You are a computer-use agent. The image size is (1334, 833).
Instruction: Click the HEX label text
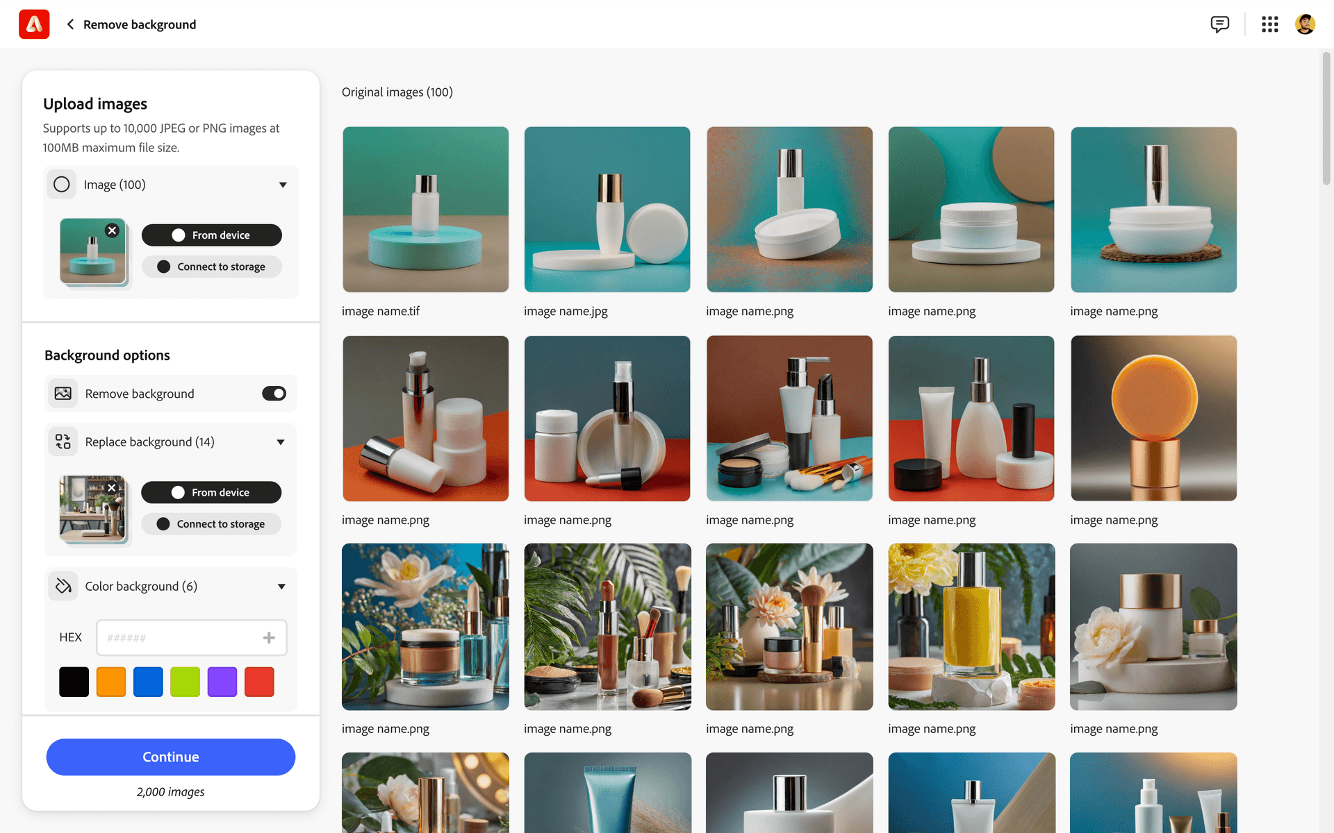[x=70, y=637]
